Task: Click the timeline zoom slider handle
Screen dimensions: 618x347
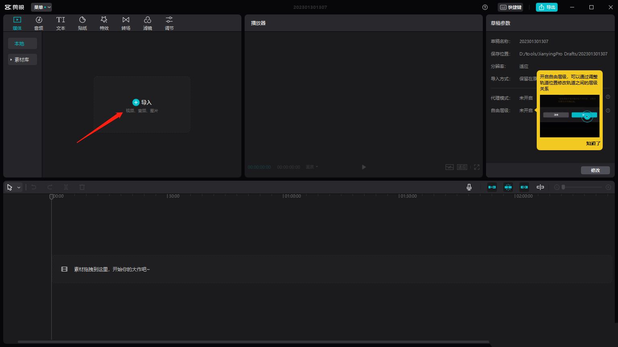Action: coord(563,187)
